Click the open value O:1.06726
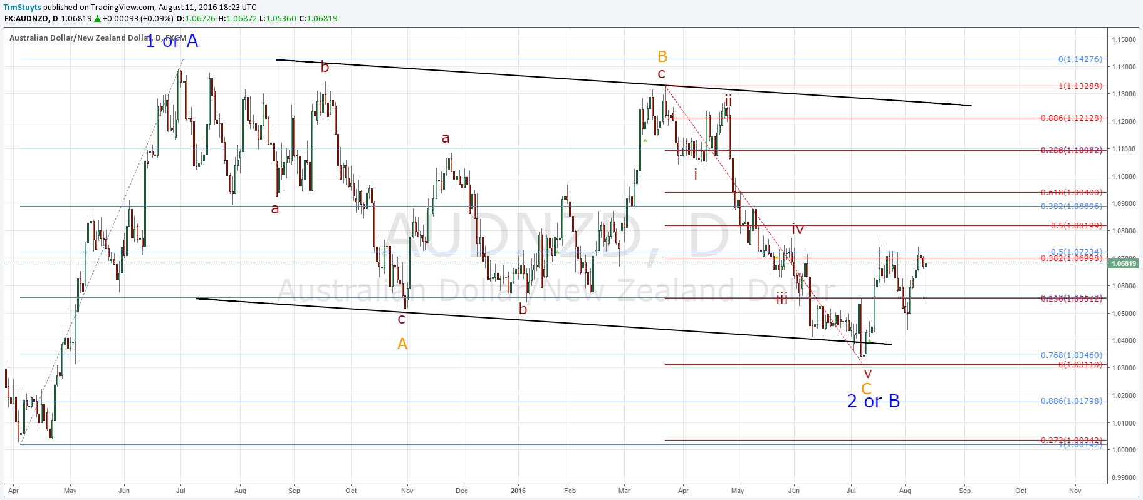1143x500 pixels. point(196,18)
